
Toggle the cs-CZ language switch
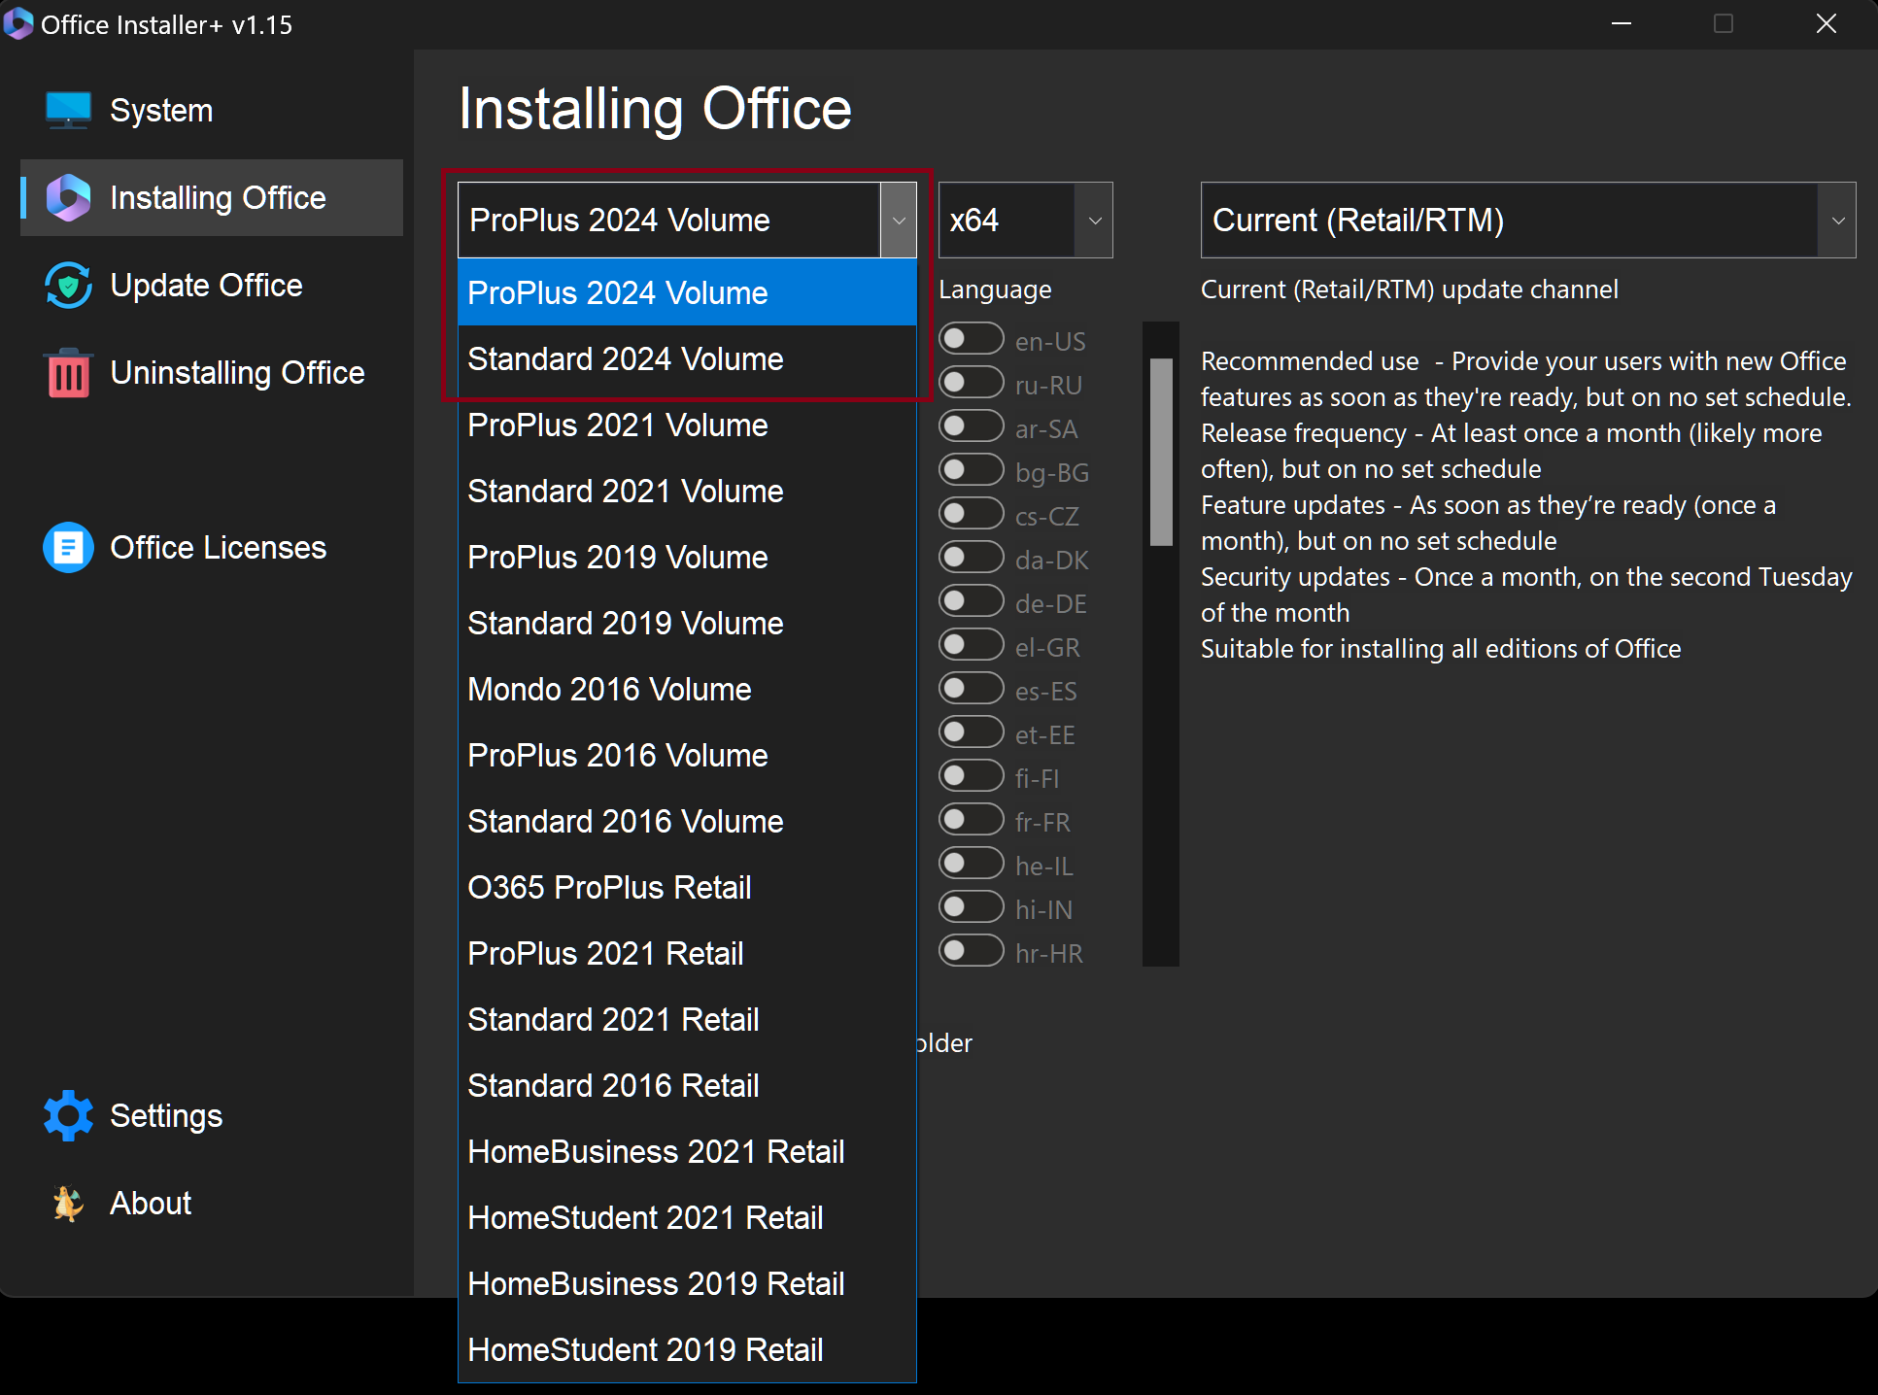[x=971, y=514]
